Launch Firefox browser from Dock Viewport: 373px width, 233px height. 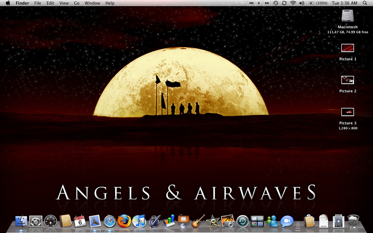pos(125,221)
